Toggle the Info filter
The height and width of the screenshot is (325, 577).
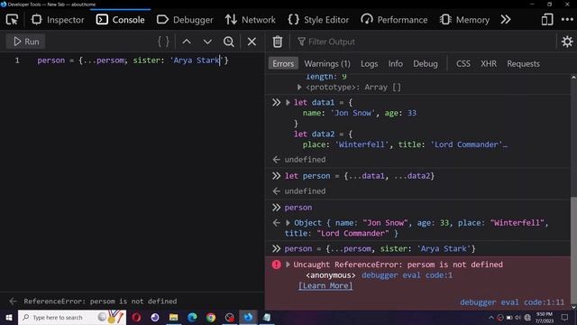395,63
